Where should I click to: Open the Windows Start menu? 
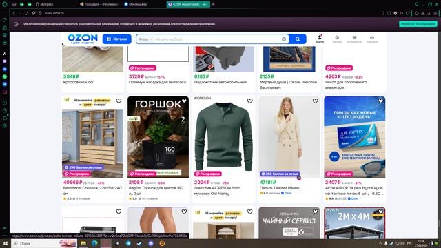(5, 243)
